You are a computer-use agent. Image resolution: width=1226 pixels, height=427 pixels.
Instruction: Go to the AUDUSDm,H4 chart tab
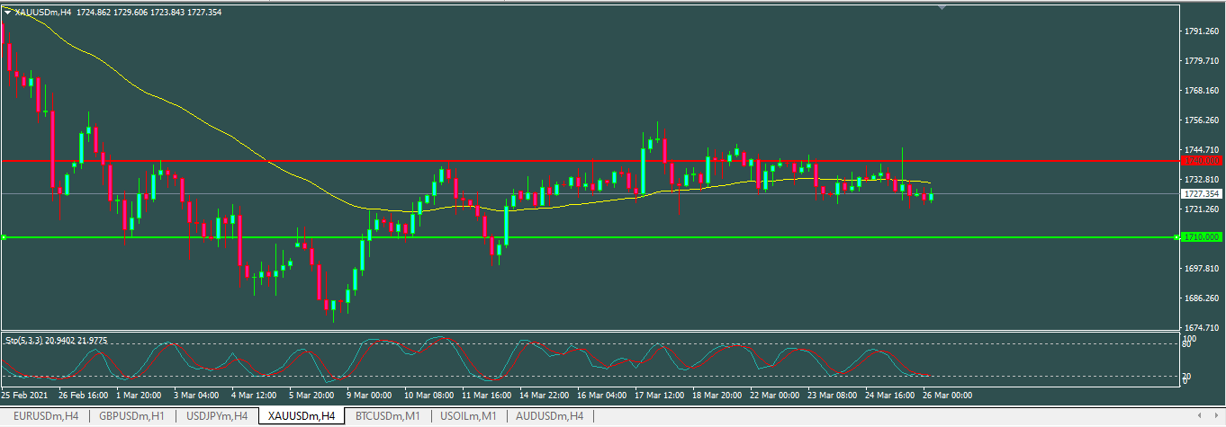click(x=548, y=416)
